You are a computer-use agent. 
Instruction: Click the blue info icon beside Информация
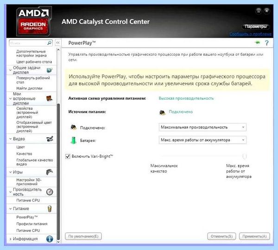(50, 239)
